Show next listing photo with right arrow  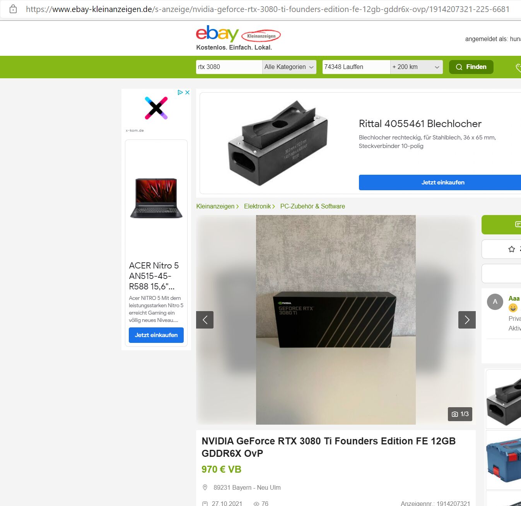[467, 320]
